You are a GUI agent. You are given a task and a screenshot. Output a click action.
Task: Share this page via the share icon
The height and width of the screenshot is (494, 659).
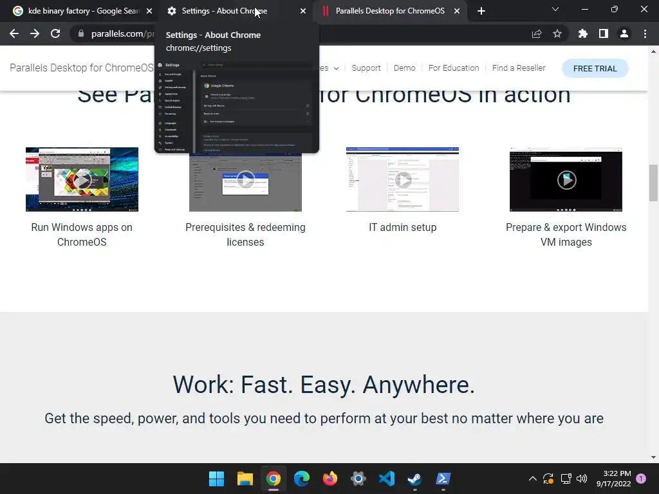tap(537, 33)
